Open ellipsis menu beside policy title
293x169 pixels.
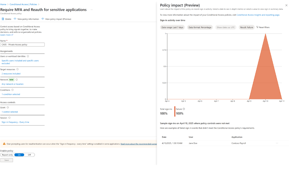click(92, 10)
